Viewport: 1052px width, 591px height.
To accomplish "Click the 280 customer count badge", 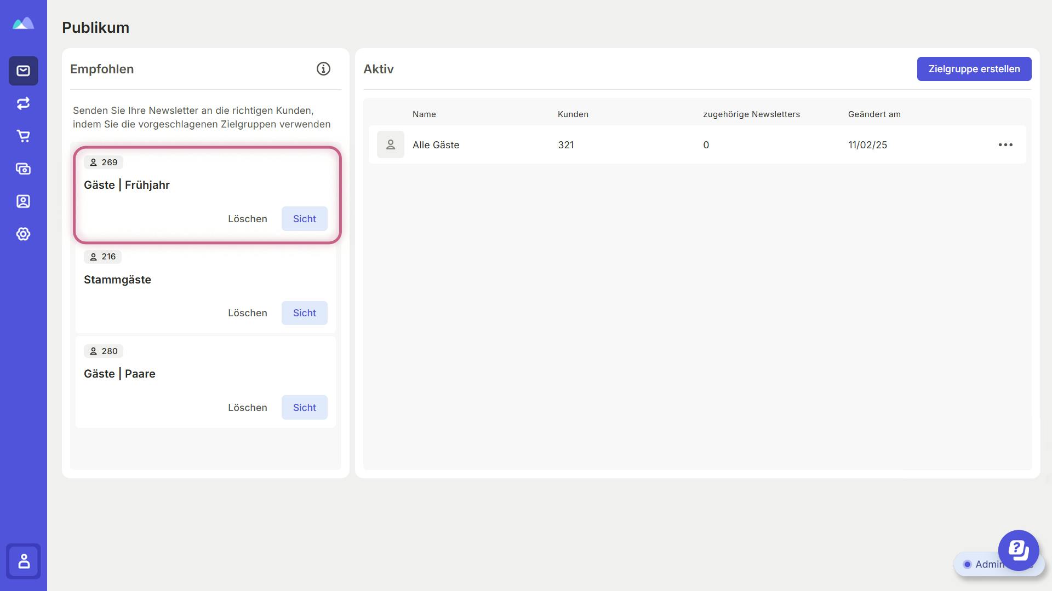I will click(x=104, y=351).
